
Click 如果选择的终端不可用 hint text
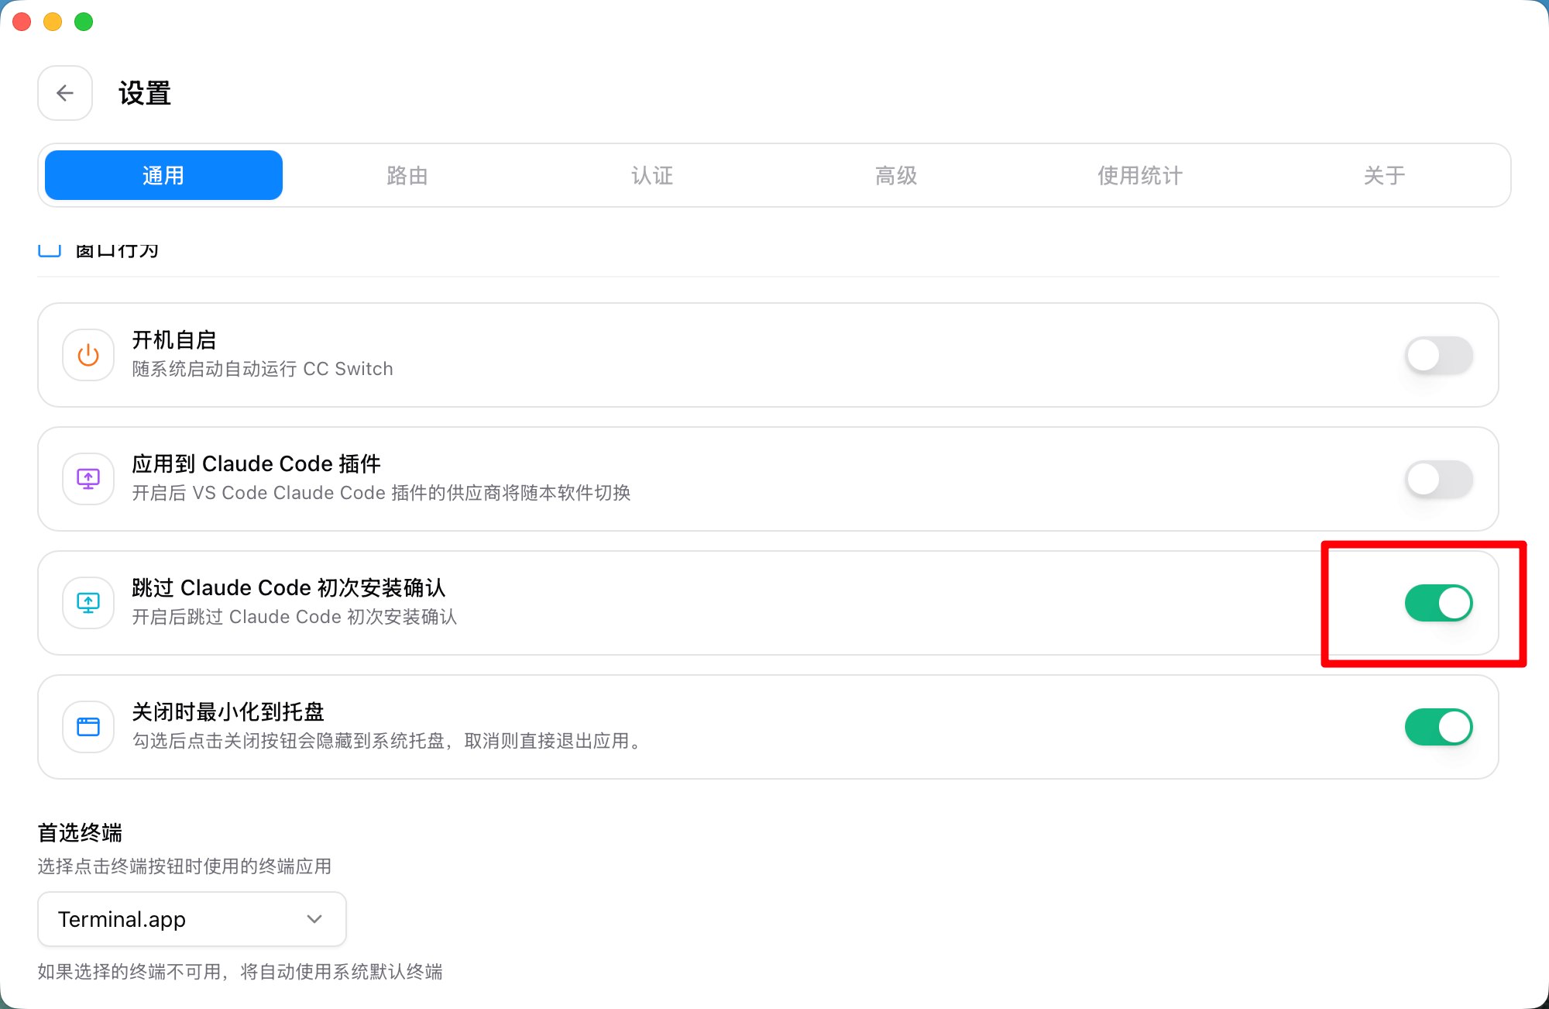click(240, 972)
